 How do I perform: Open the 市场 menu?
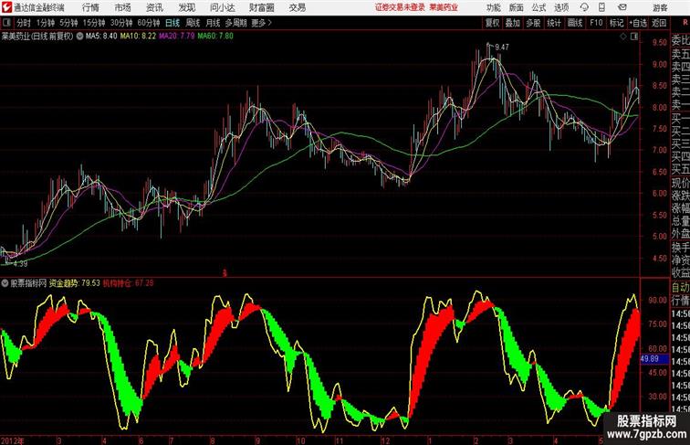click(123, 7)
